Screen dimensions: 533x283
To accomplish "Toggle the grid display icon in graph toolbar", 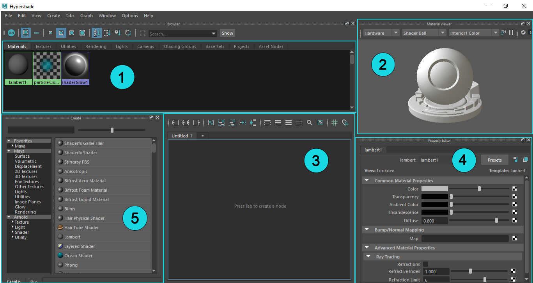I will [x=335, y=123].
